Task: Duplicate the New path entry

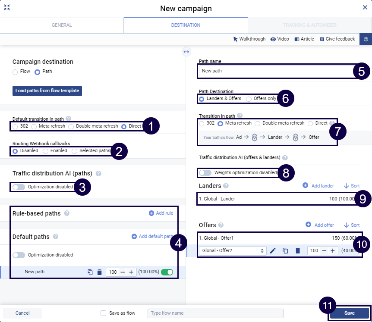Action: click(x=90, y=272)
